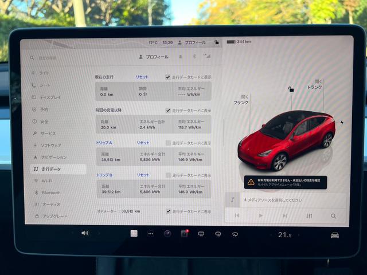Tap the charging lightning bolt beside the car
This screenshot has width=367, height=275.
tap(342, 122)
